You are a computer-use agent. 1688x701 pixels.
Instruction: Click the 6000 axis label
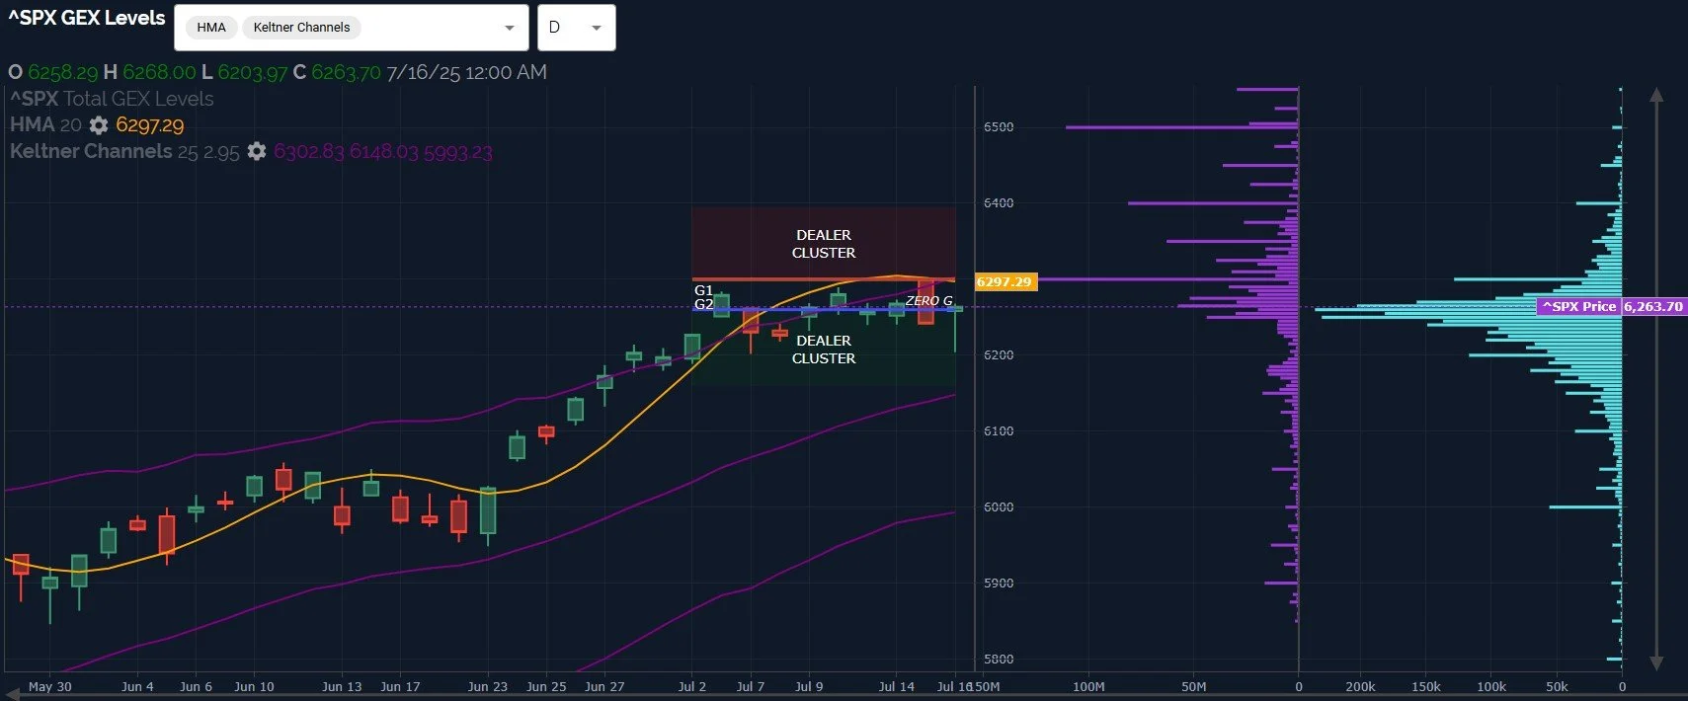tap(999, 507)
